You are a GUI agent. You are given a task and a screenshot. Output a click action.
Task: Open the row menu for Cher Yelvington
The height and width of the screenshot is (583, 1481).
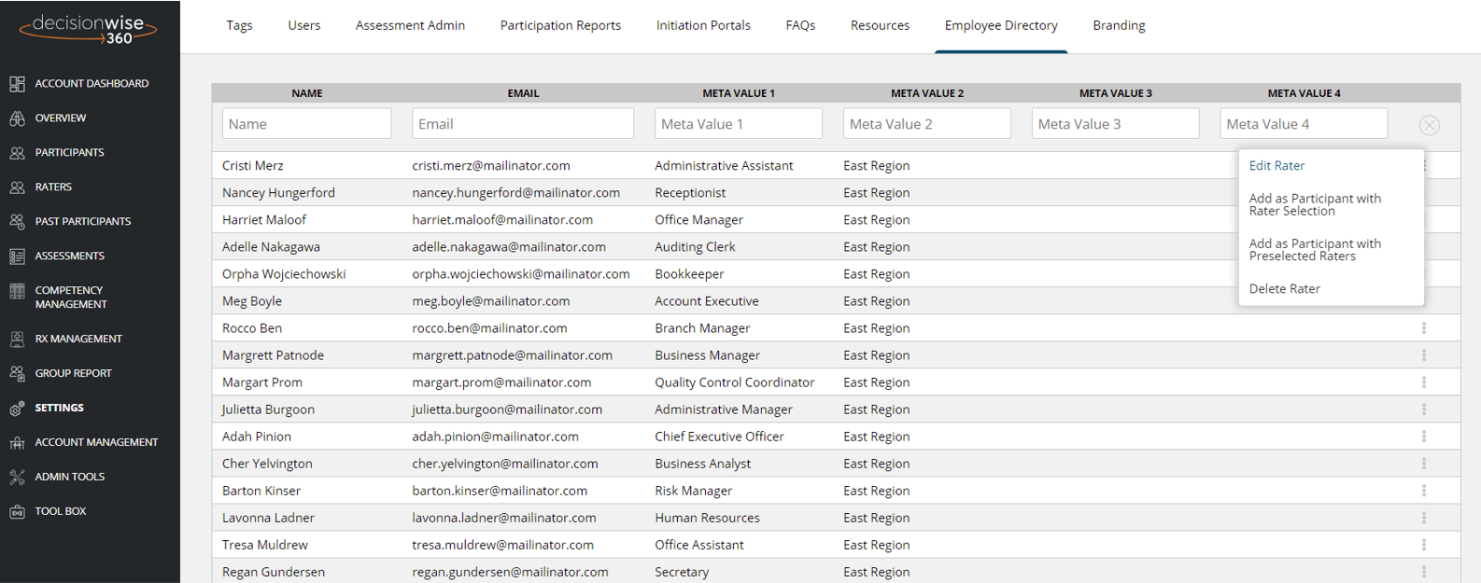[x=1424, y=464]
